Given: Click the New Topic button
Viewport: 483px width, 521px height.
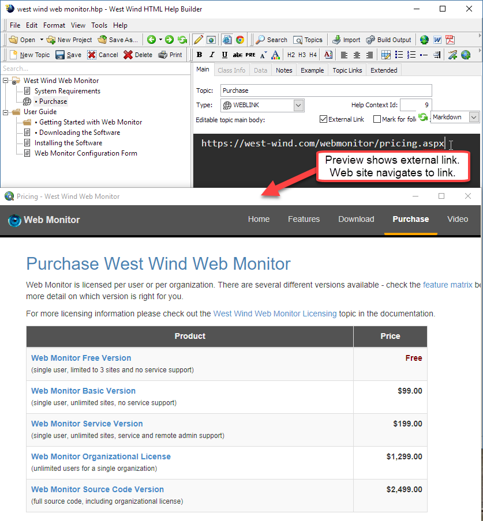Looking at the screenshot, I should (x=30, y=55).
